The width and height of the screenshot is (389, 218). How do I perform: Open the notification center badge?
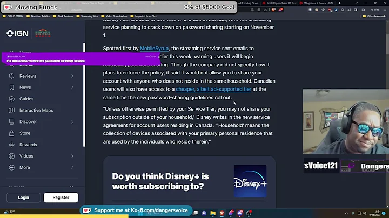(384, 213)
